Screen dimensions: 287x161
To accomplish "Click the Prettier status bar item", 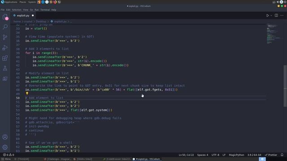I will (271, 155).
